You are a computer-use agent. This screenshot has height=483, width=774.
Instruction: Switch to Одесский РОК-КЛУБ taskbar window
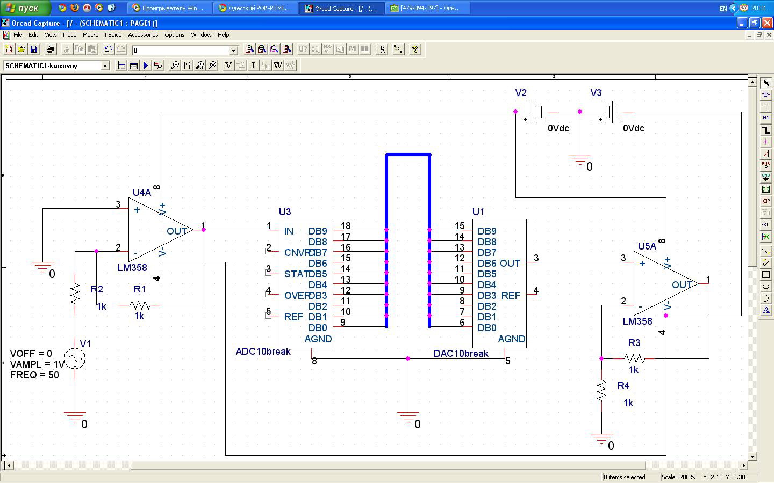[255, 8]
